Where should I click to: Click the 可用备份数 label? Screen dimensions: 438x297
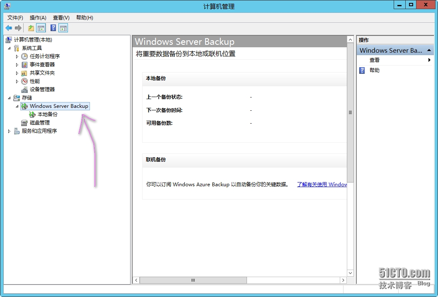coord(159,123)
